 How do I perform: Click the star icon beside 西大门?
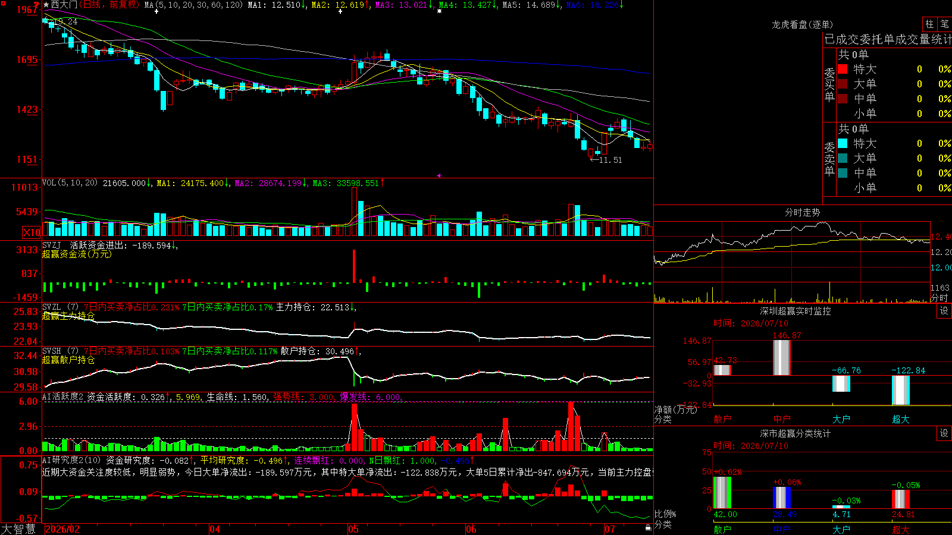point(46,5)
